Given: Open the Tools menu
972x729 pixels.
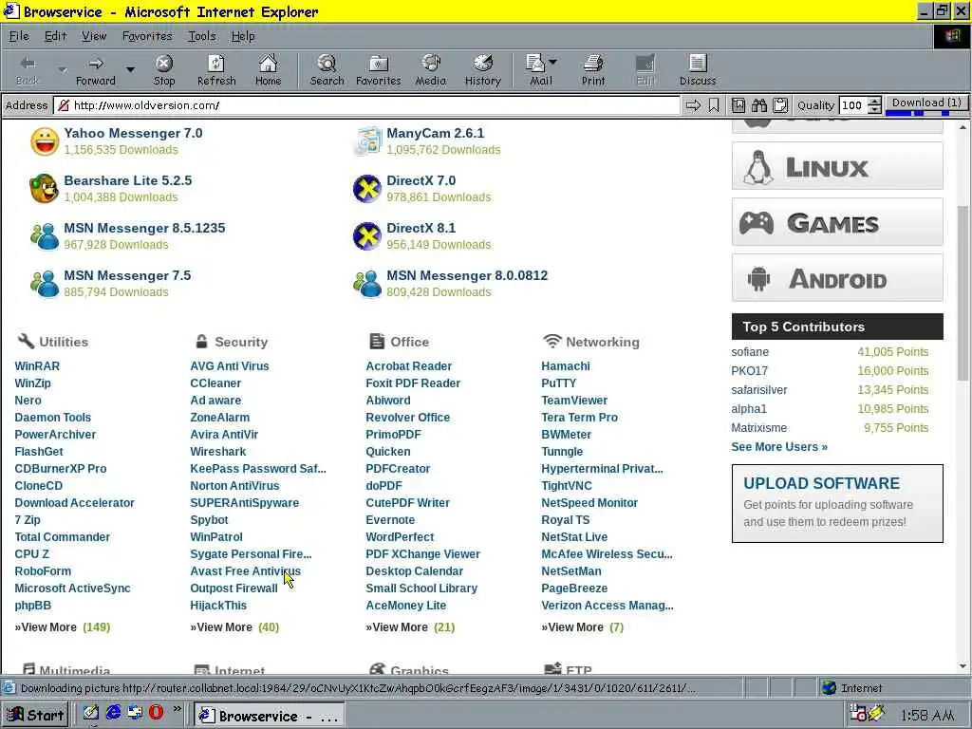Looking at the screenshot, I should pos(202,37).
